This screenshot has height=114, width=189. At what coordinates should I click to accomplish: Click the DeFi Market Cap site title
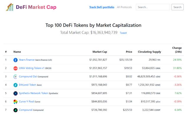point(36,7)
